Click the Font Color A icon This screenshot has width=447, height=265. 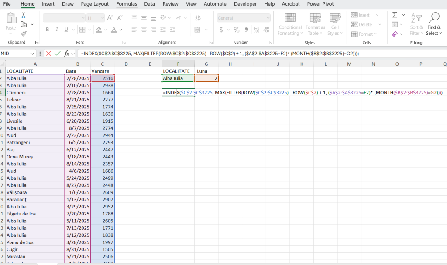coord(114,30)
